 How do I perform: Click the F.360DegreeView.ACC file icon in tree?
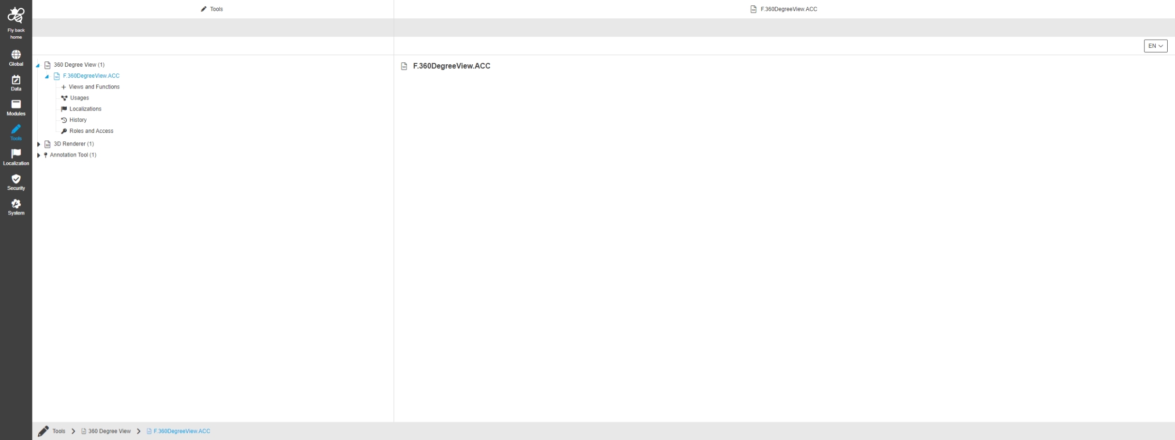point(57,76)
